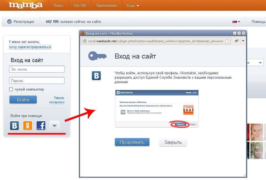Click the "Эл. почта" input field
This screenshot has width=266, height=180.
pyautogui.click(x=37, y=69)
